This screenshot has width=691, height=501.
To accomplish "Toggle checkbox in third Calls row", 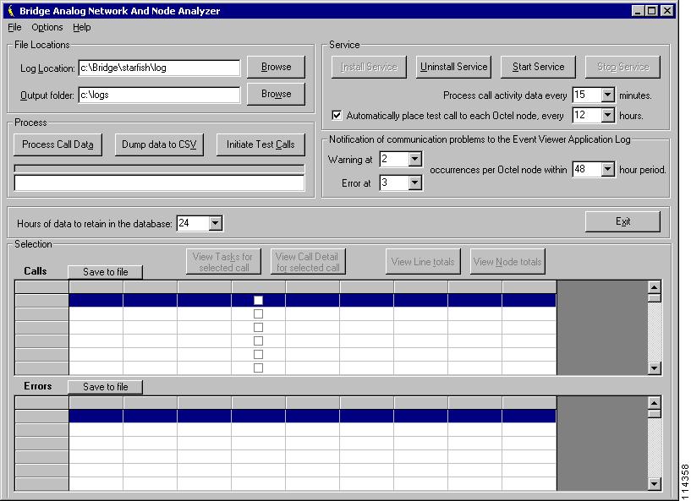I will tap(258, 328).
